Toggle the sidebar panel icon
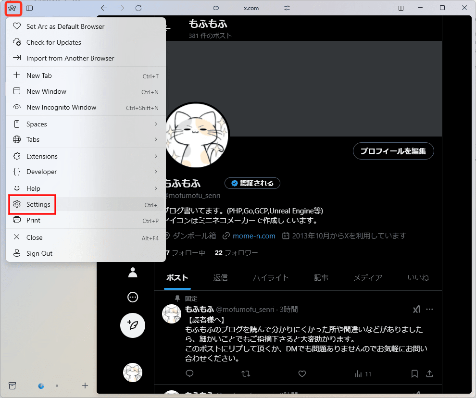 coord(29,8)
